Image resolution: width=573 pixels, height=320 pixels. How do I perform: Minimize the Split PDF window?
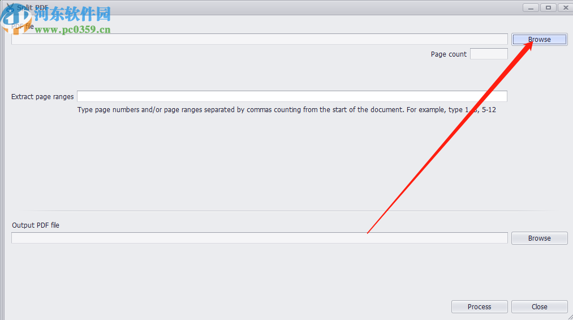[x=530, y=7]
